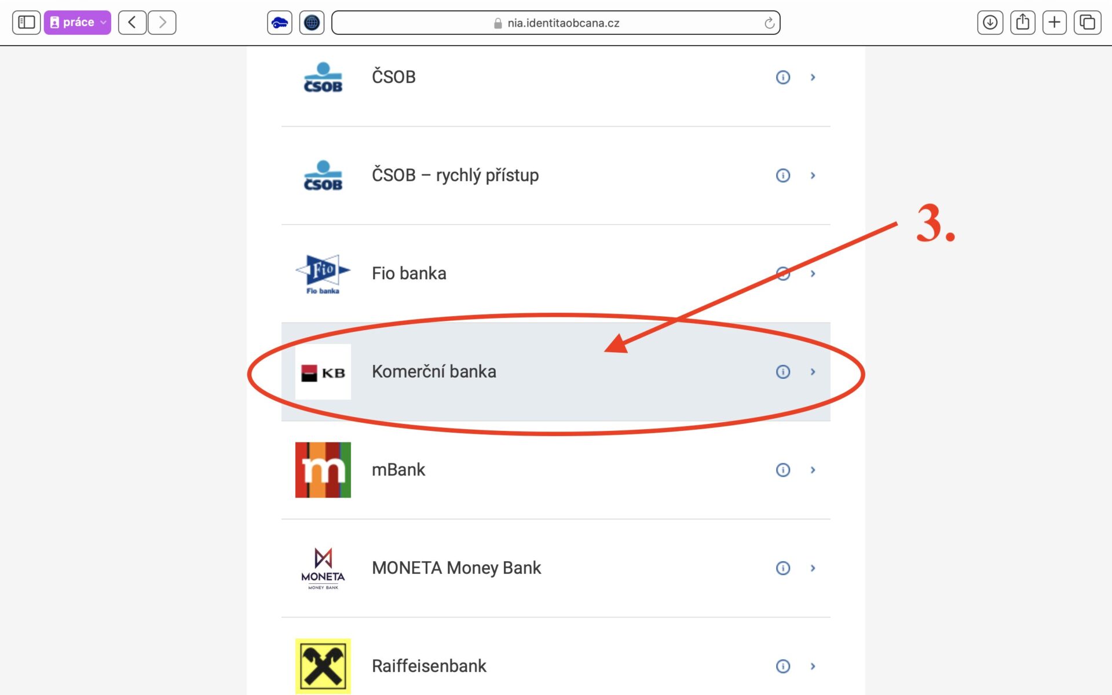Choose ČSOB – rychlý přístup
Viewport: 1112px width, 695px height.
[556, 175]
